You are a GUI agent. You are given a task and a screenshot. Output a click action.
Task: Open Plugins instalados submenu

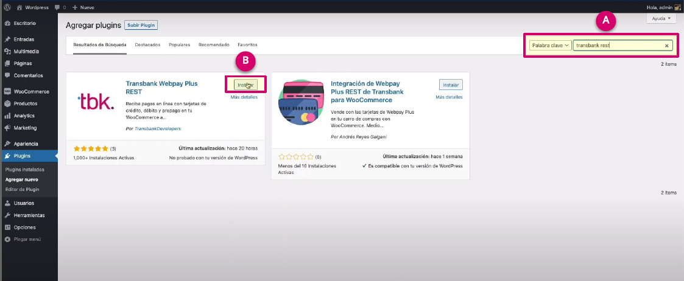coord(24,170)
